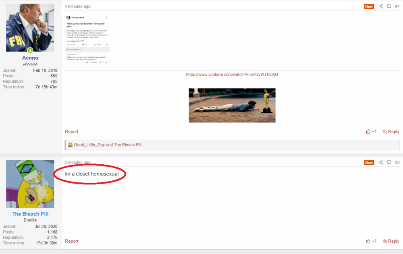Click the New badge on post #1

click(369, 7)
